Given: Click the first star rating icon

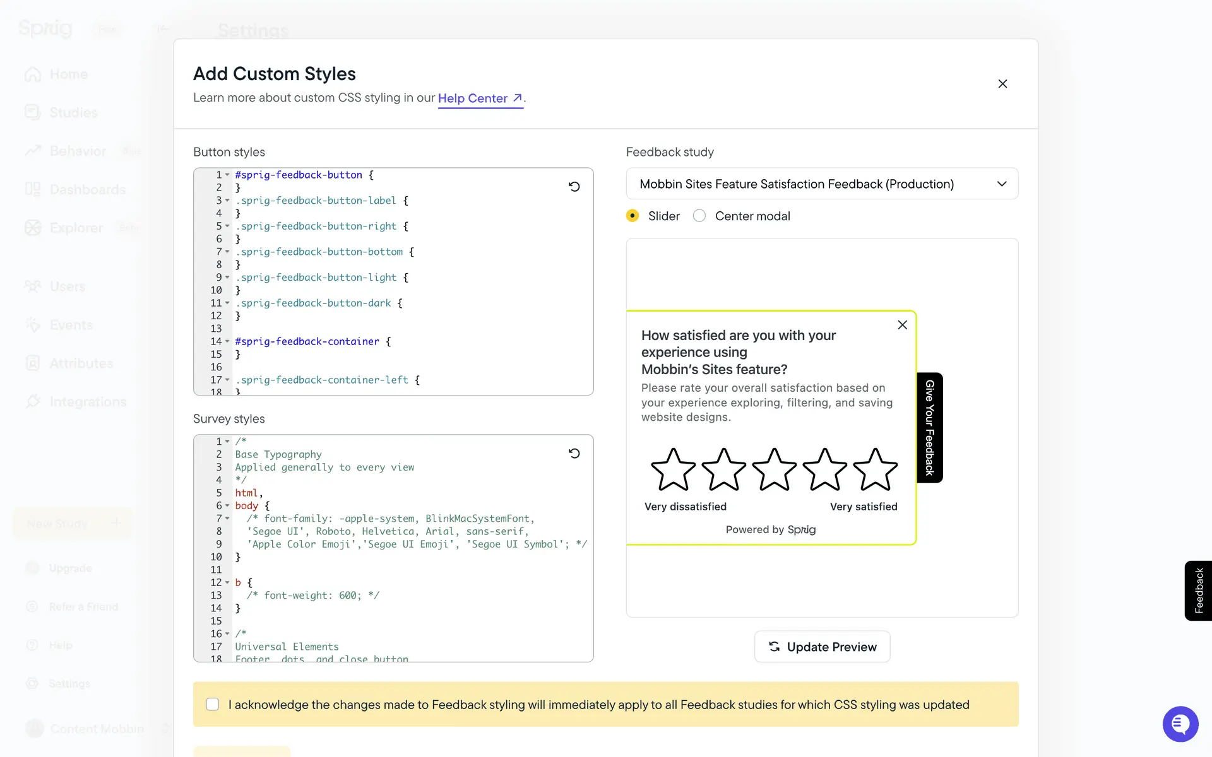Looking at the screenshot, I should (673, 469).
